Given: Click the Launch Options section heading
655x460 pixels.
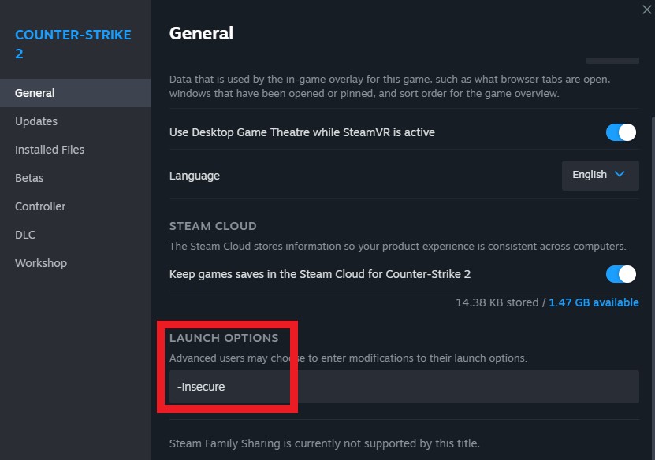Looking at the screenshot, I should [x=224, y=338].
